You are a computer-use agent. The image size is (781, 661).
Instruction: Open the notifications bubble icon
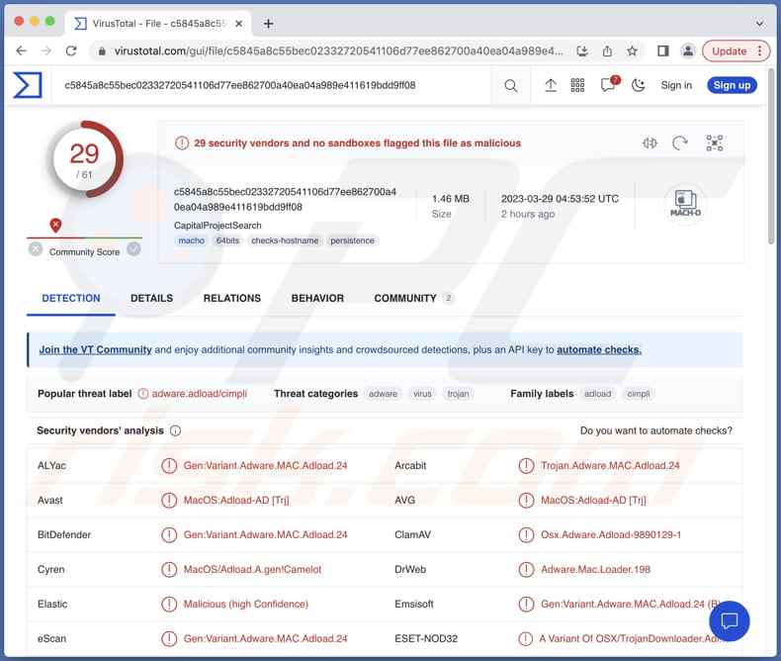pyautogui.click(x=609, y=85)
